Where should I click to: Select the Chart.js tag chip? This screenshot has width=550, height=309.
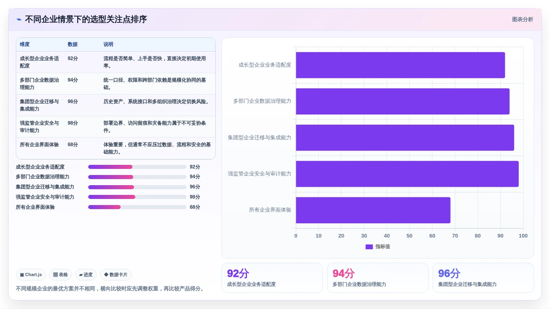(31, 275)
